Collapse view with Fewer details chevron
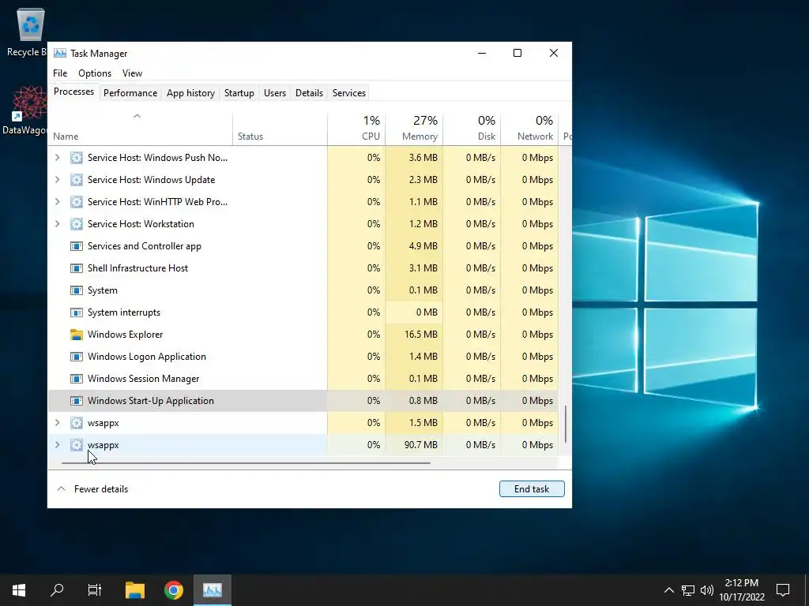Image resolution: width=809 pixels, height=606 pixels. pyautogui.click(x=62, y=489)
